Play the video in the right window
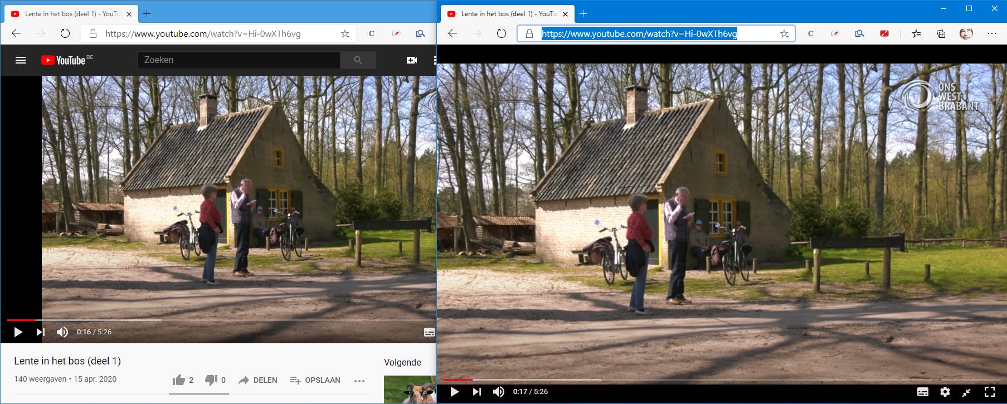Viewport: 1007px width, 404px height. (x=454, y=392)
